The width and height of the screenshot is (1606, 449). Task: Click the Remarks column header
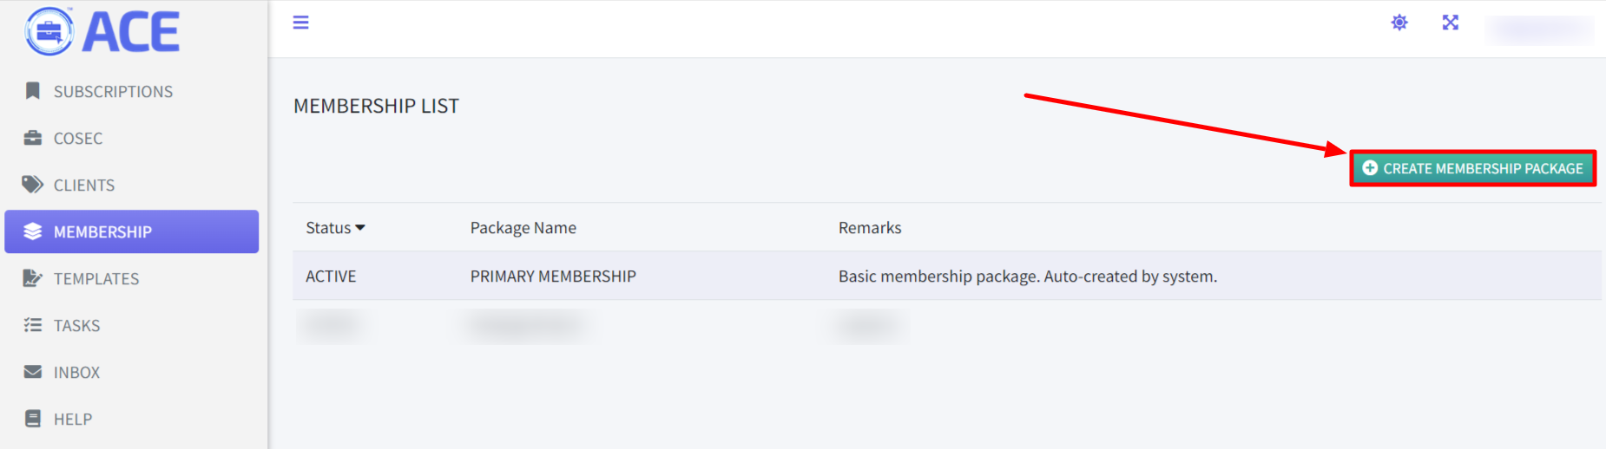coord(870,228)
